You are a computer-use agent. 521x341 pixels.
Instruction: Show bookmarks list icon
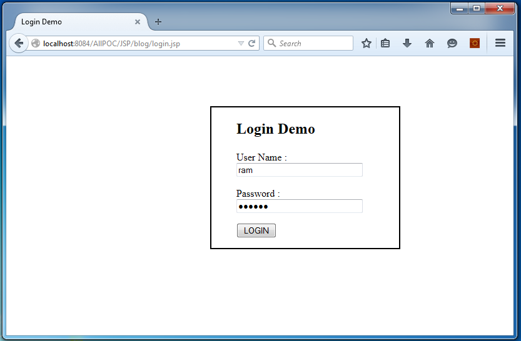click(x=385, y=43)
